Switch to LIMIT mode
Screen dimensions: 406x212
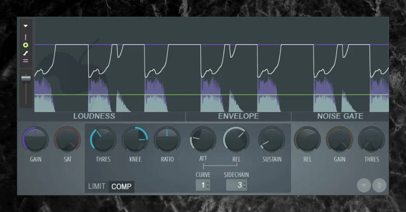[x=97, y=186]
